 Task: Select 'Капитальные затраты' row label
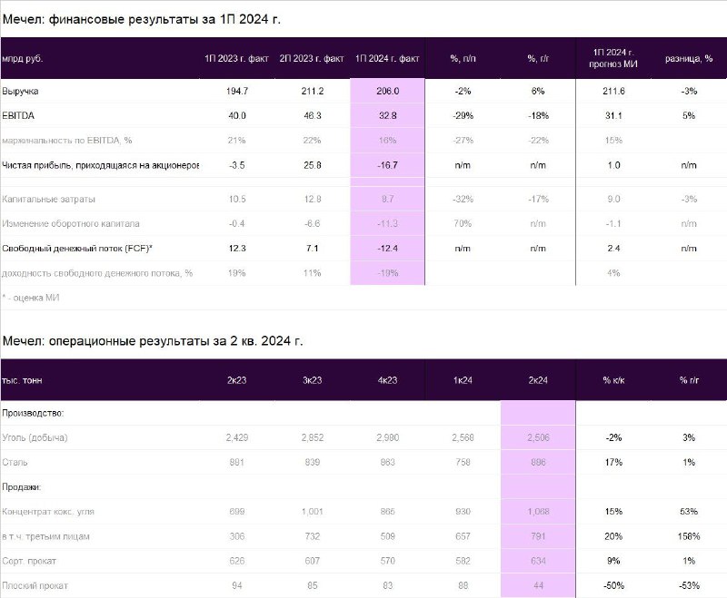point(49,199)
